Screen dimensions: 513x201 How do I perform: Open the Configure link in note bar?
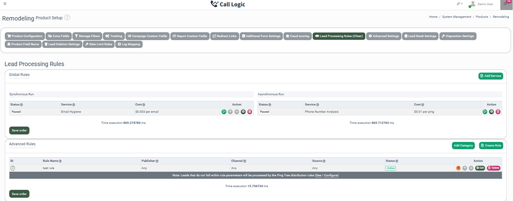pyautogui.click(x=331, y=175)
